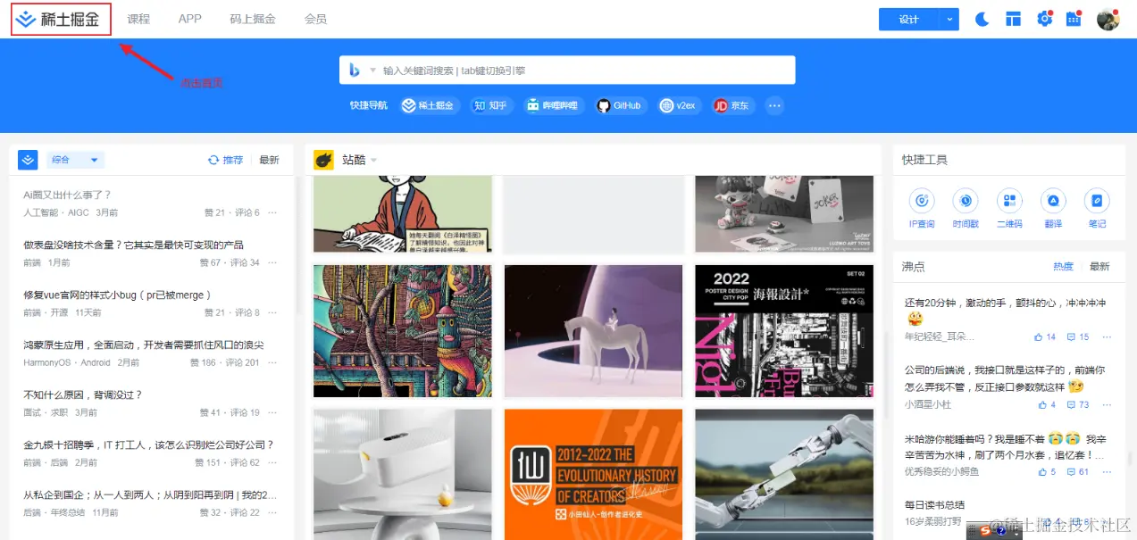Open the APP menu item
The height and width of the screenshot is (540, 1137).
[x=190, y=19]
